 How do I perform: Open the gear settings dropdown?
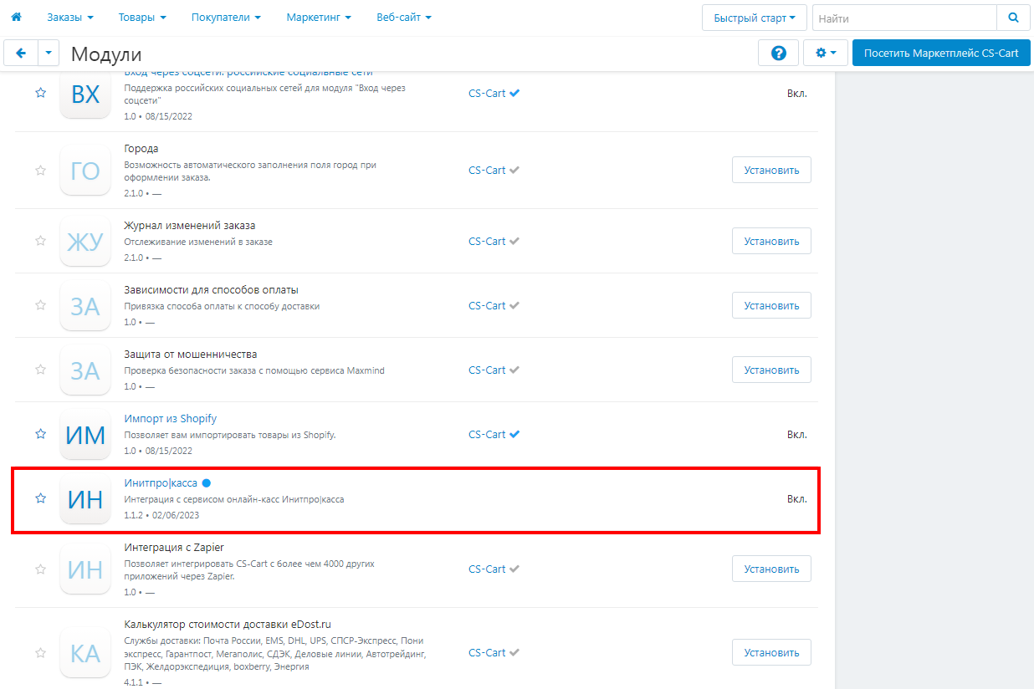(826, 53)
